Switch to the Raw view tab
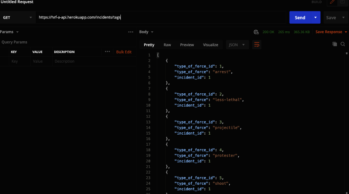The image size is (349, 194). pyautogui.click(x=167, y=45)
